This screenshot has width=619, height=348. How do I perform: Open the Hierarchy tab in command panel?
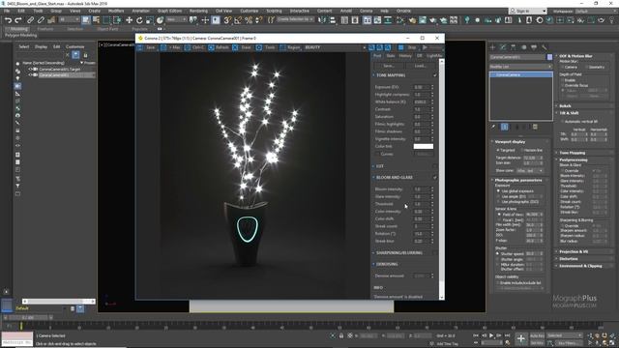[x=514, y=47]
